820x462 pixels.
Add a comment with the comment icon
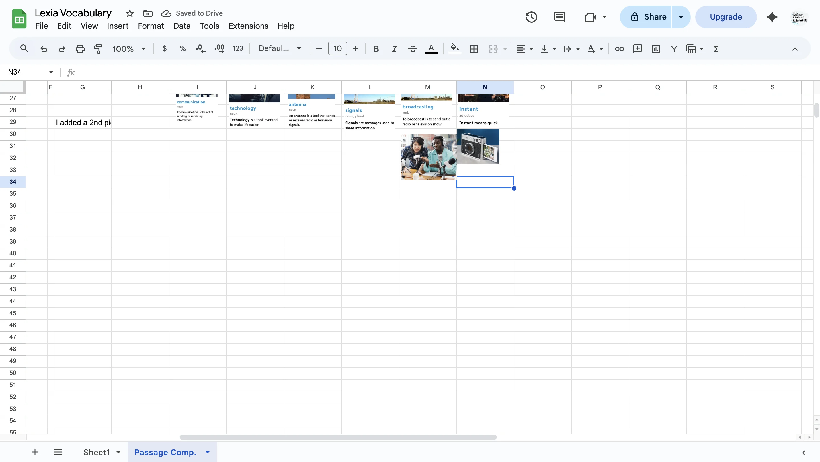point(637,49)
